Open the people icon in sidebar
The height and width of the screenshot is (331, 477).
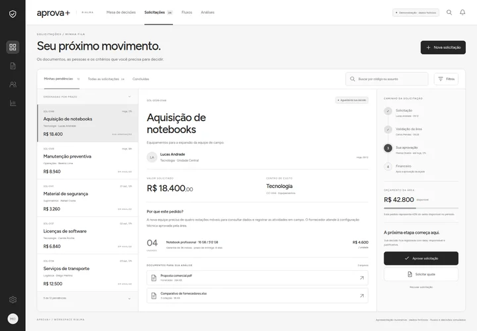click(13, 85)
